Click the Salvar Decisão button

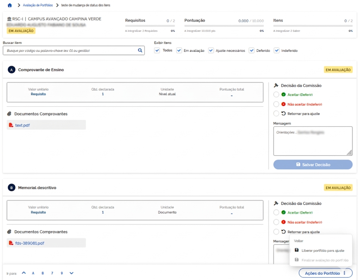[x=313, y=164]
